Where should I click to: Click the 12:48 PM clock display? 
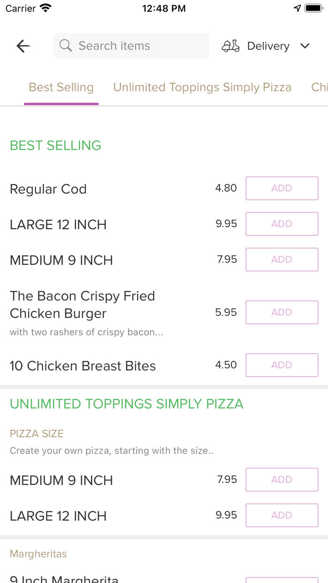[x=164, y=8]
